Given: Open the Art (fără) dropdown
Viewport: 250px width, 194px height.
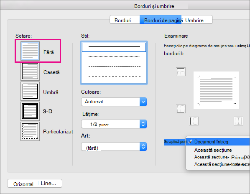Looking at the screenshot, I should (x=114, y=147).
